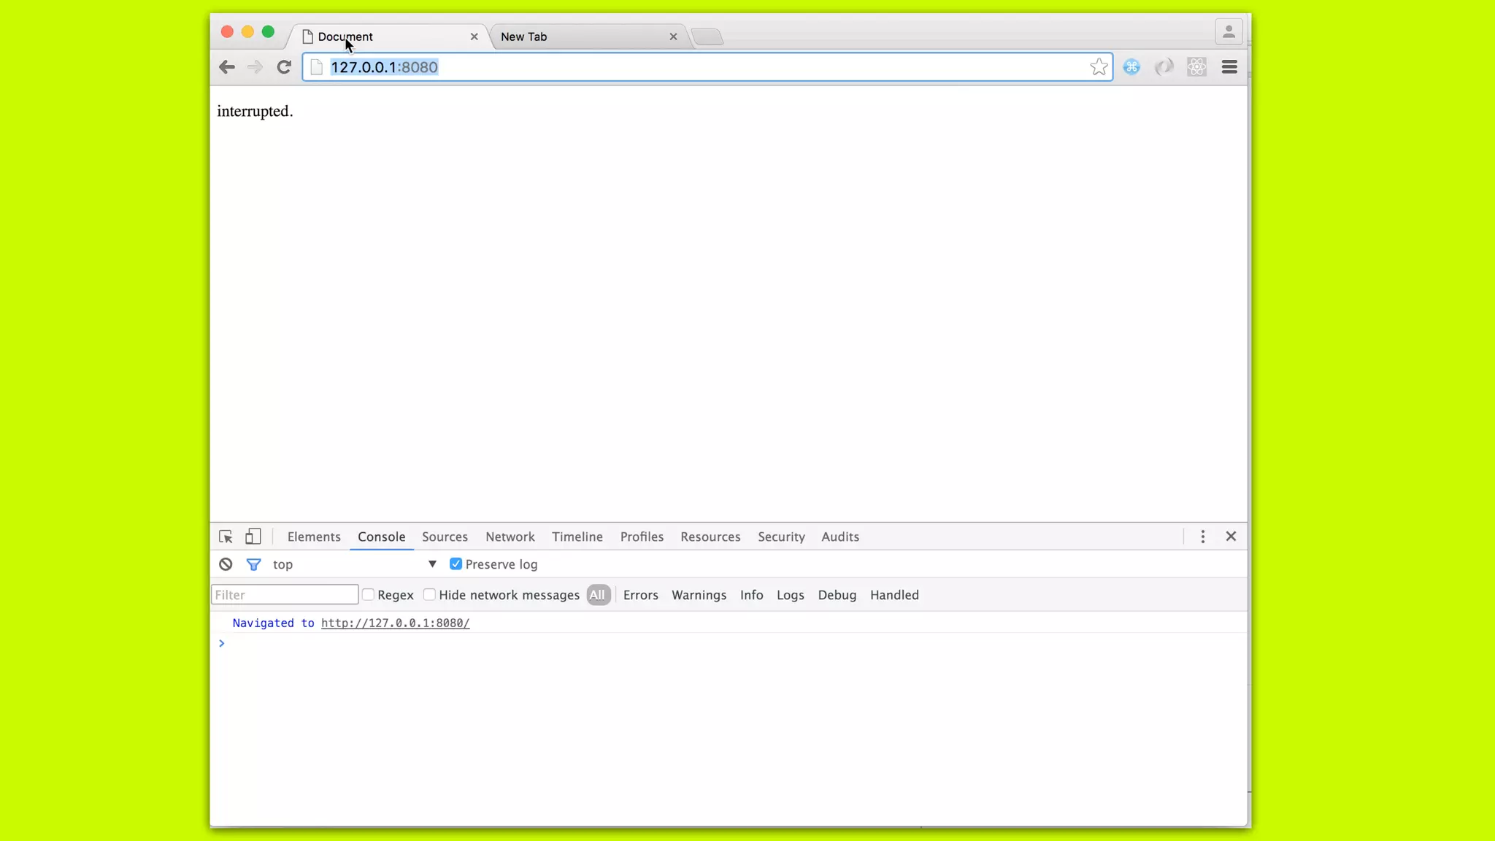Click the console Filter input field
This screenshot has height=841, width=1495.
pos(285,595)
